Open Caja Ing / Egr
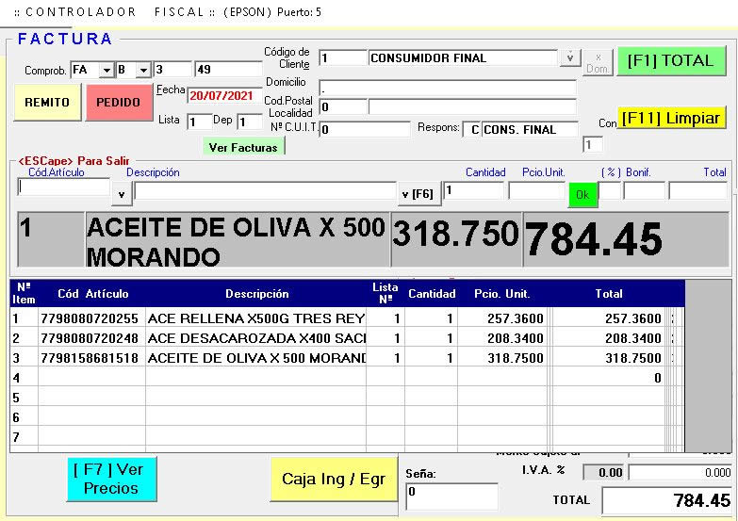The width and height of the screenshot is (738, 521). click(x=334, y=479)
